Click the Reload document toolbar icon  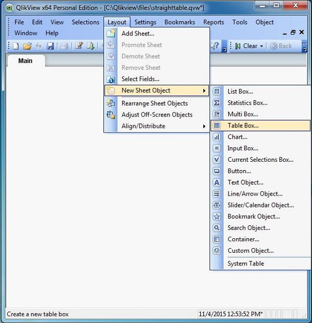coord(90,46)
